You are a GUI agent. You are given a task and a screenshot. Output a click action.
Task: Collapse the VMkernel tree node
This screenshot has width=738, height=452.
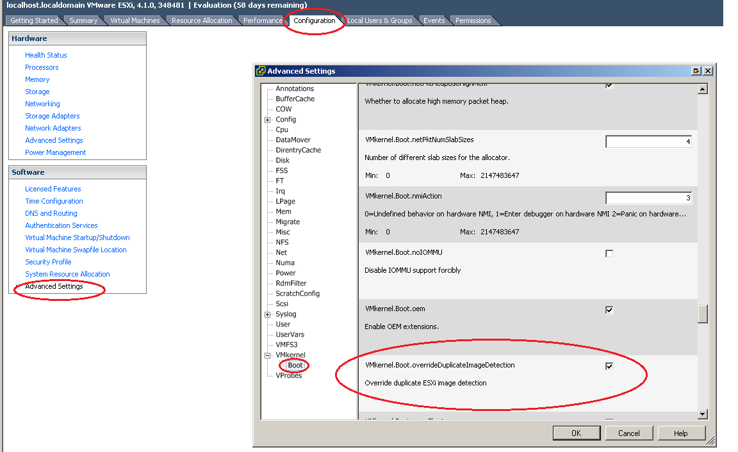click(x=267, y=355)
